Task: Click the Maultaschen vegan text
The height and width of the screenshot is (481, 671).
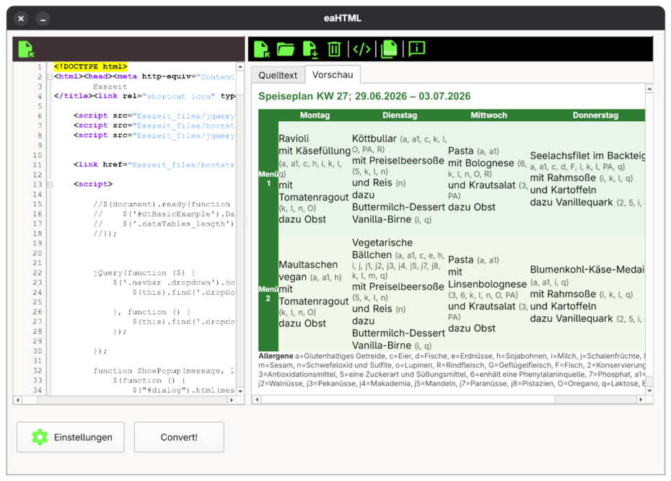Action: tap(308, 270)
